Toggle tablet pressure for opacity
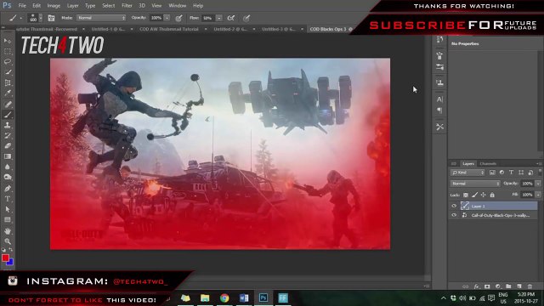Viewport: 544px width, 306px height. [178, 18]
